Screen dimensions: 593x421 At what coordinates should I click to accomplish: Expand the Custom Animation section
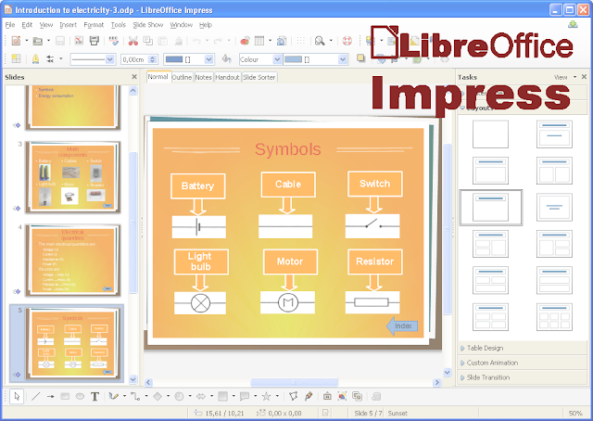492,363
